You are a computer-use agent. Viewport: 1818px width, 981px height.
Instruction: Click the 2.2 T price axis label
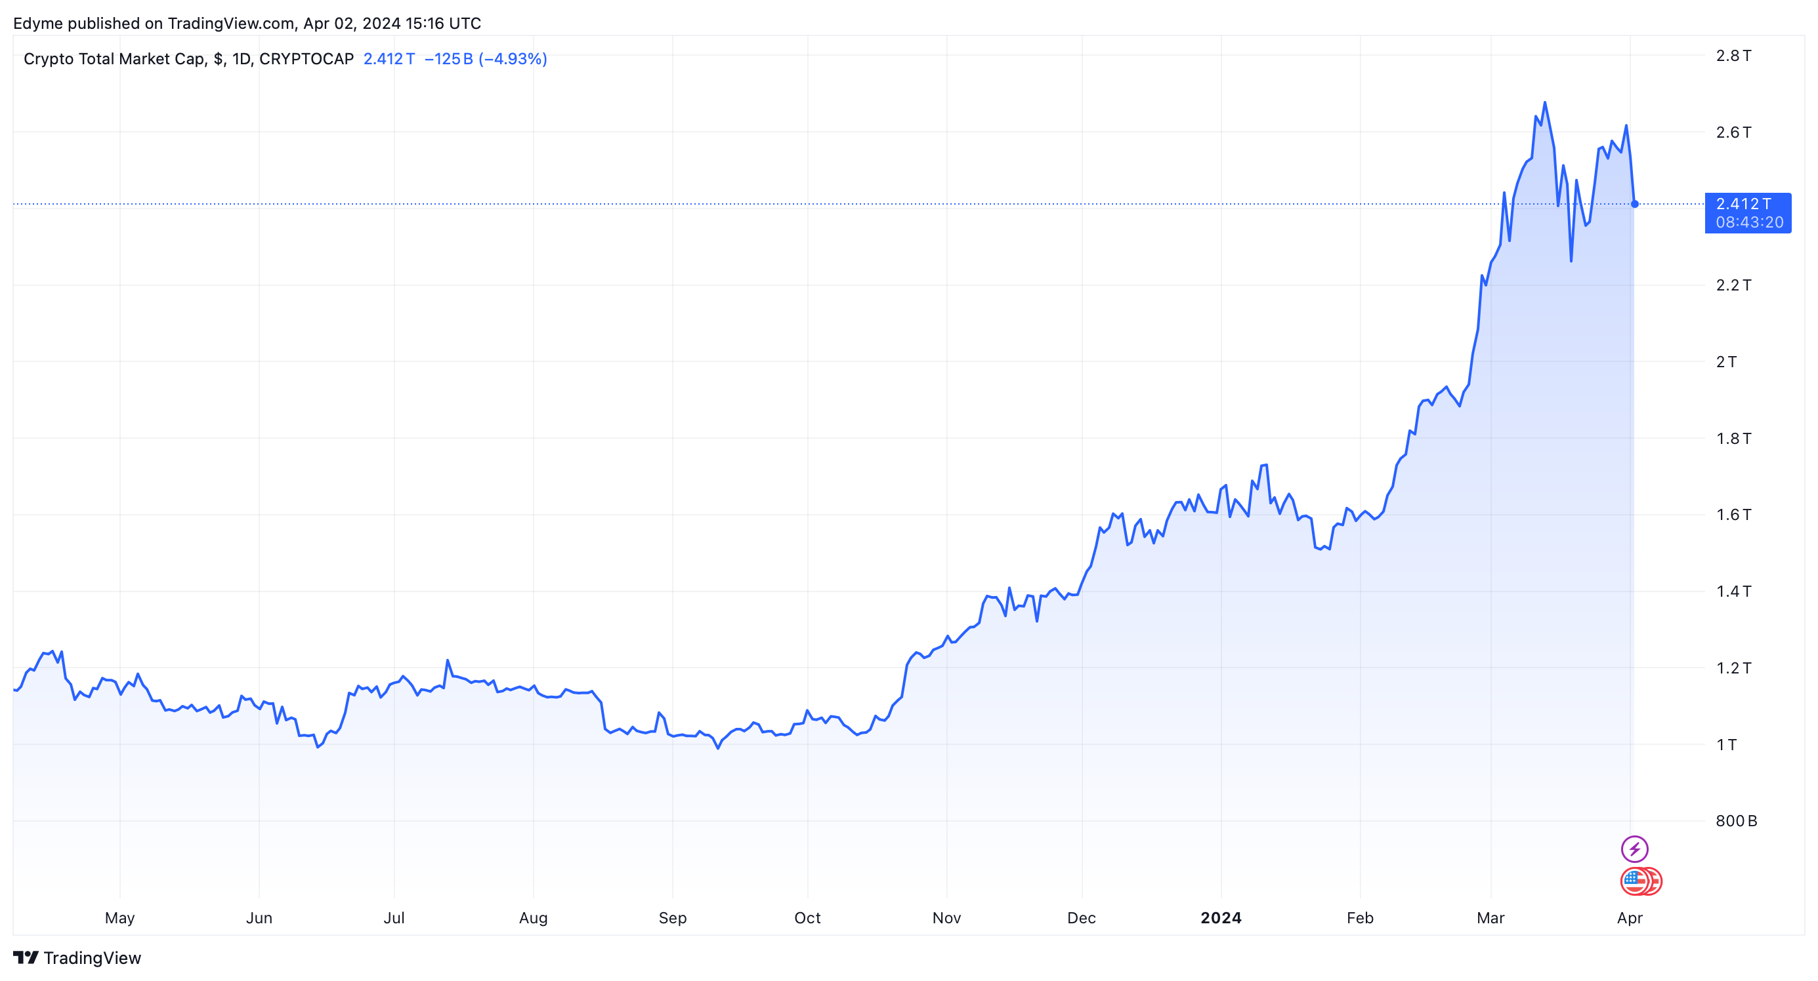coord(1733,285)
